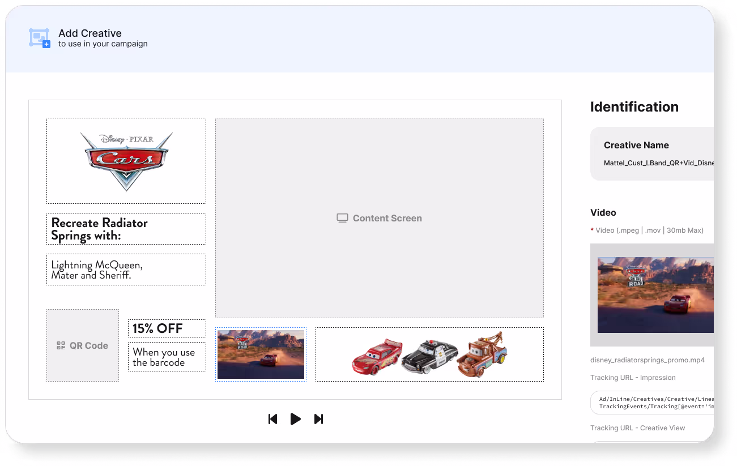Click the monitor icon in Content Screen
Screen dimensions: 737x466
coord(342,218)
